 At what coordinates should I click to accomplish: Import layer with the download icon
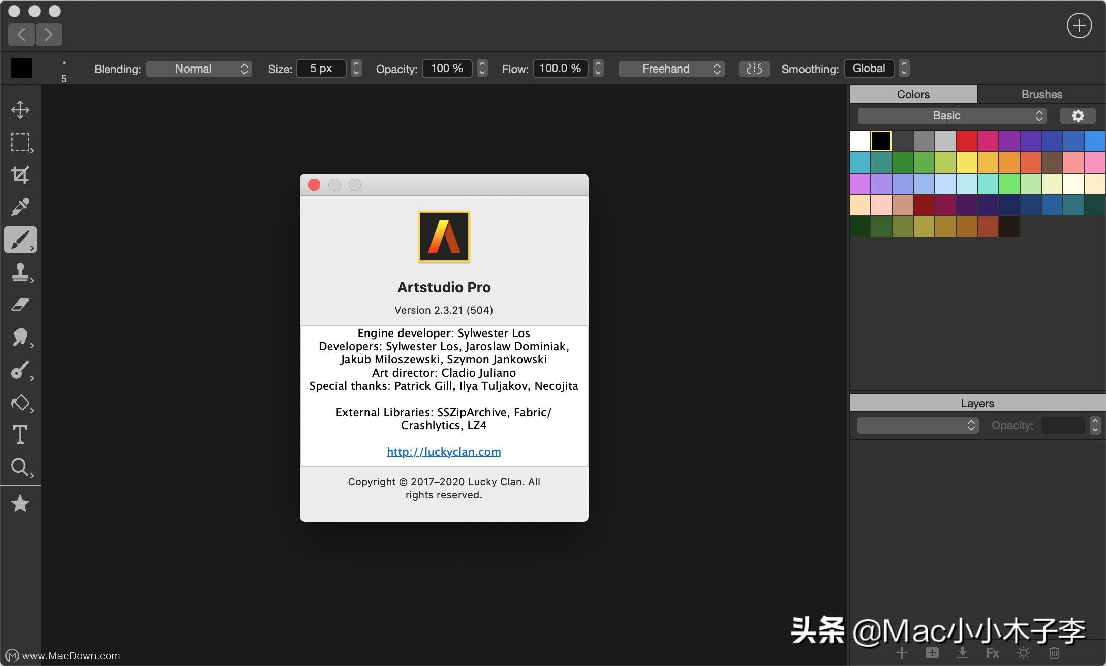(x=962, y=653)
